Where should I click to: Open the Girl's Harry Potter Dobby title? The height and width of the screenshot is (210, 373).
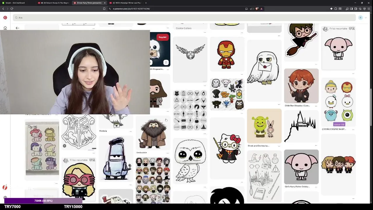[297, 186]
